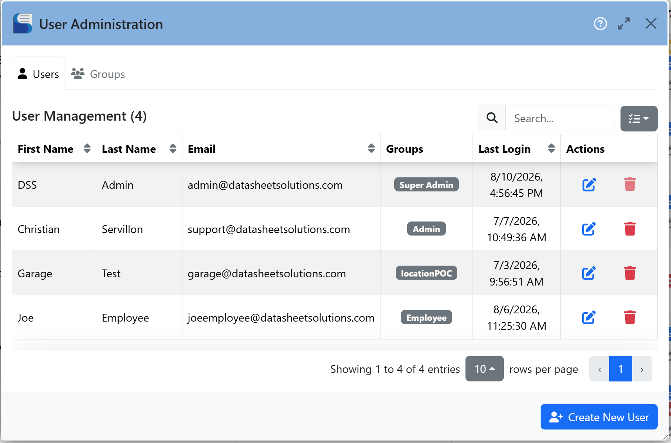Click the magnifying glass search icon
This screenshot has height=443, width=671.
492,118
